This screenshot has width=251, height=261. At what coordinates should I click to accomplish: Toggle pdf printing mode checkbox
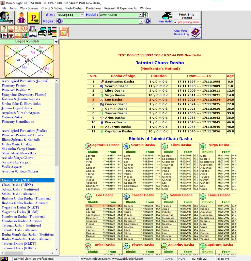[175, 22]
